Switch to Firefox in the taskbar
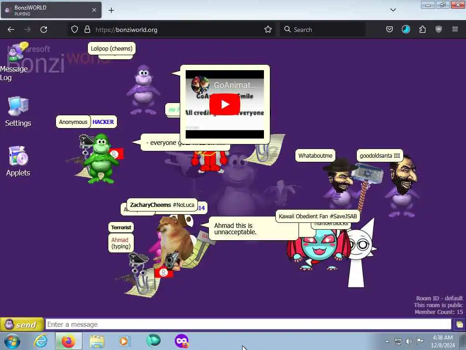The height and width of the screenshot is (350, 466). [x=68, y=341]
